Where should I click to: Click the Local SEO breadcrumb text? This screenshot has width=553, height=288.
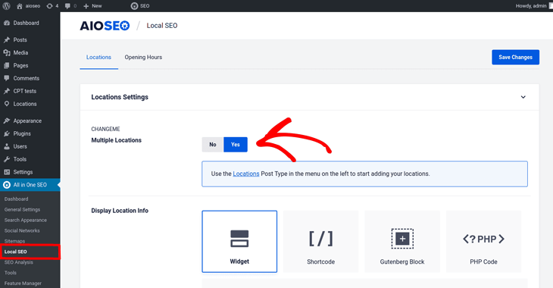coord(162,26)
